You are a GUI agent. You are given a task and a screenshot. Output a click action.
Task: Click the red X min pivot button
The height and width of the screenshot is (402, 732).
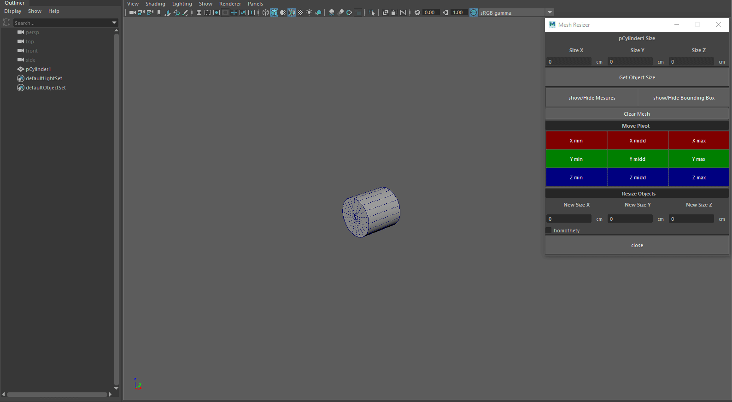(576, 141)
